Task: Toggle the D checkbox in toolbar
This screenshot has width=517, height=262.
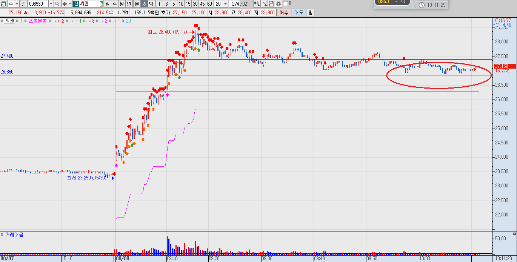Action: pos(285,4)
